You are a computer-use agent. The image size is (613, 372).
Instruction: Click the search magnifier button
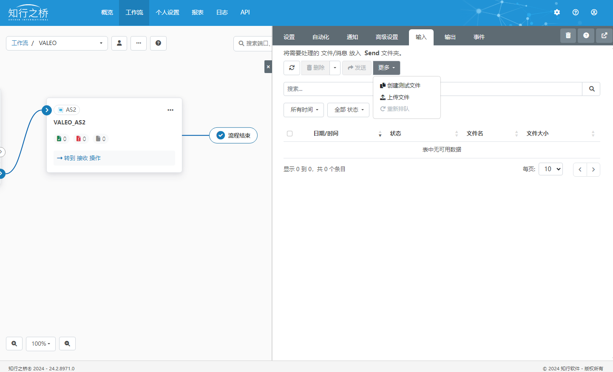[x=591, y=89]
